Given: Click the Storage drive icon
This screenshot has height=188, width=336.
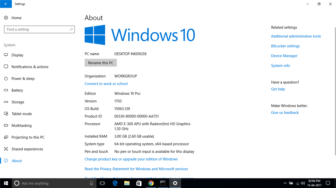Looking at the screenshot, I should (x=6, y=102).
